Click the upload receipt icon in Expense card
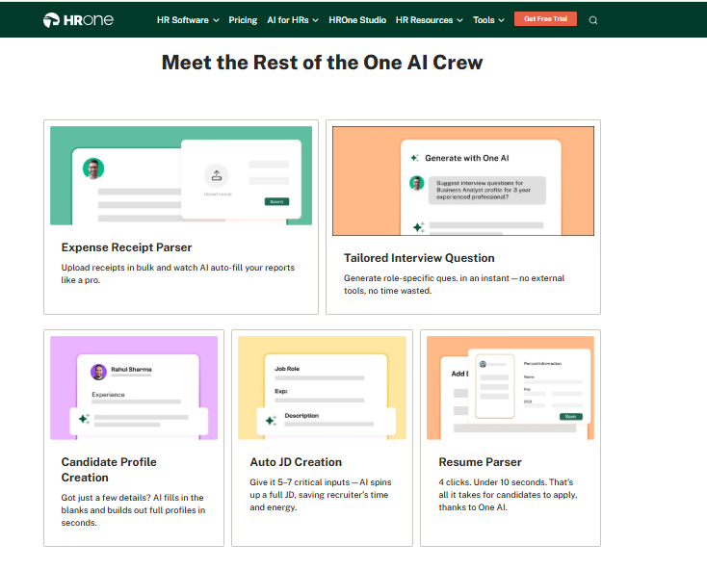Image resolution: width=707 pixels, height=570 pixels. (x=217, y=175)
